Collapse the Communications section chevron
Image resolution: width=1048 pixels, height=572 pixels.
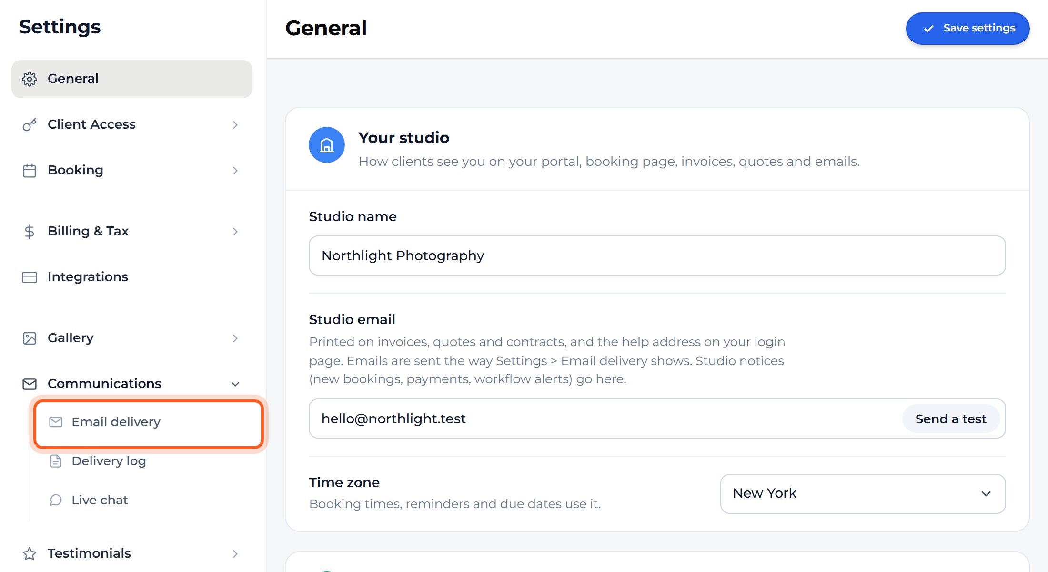pos(235,384)
